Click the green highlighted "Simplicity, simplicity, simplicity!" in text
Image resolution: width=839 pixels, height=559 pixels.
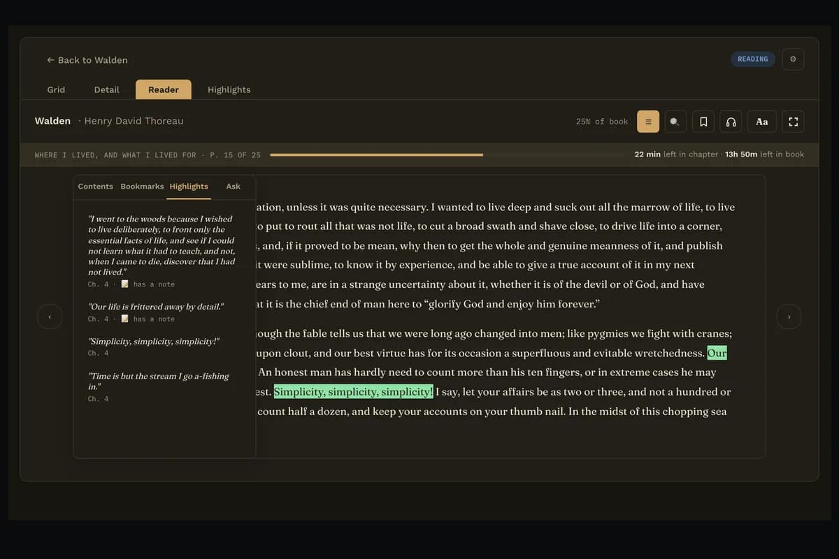354,392
